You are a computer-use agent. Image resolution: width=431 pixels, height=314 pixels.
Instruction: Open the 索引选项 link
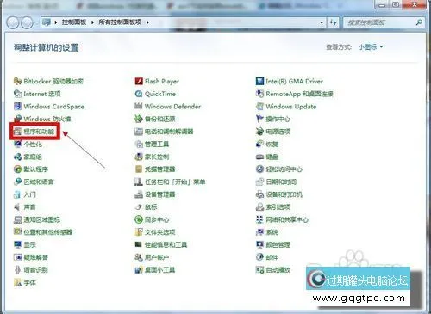(278, 206)
